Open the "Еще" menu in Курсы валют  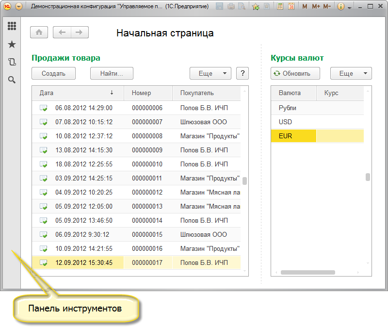tap(351, 73)
